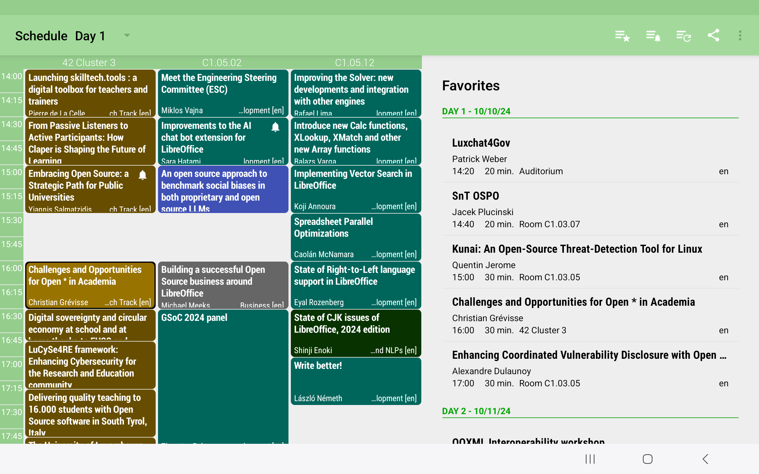Tap the Favorites heading

(x=471, y=86)
